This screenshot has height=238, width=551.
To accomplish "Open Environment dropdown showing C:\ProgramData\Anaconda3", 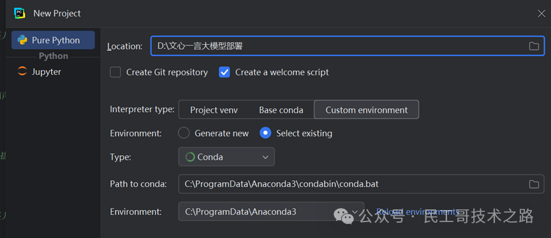I will pyautogui.click(x=271, y=211).
